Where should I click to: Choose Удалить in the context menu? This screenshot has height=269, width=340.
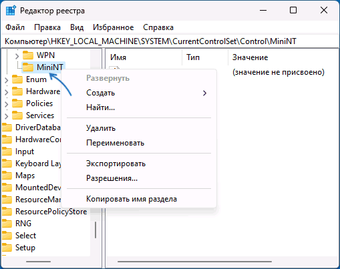pyautogui.click(x=139, y=128)
